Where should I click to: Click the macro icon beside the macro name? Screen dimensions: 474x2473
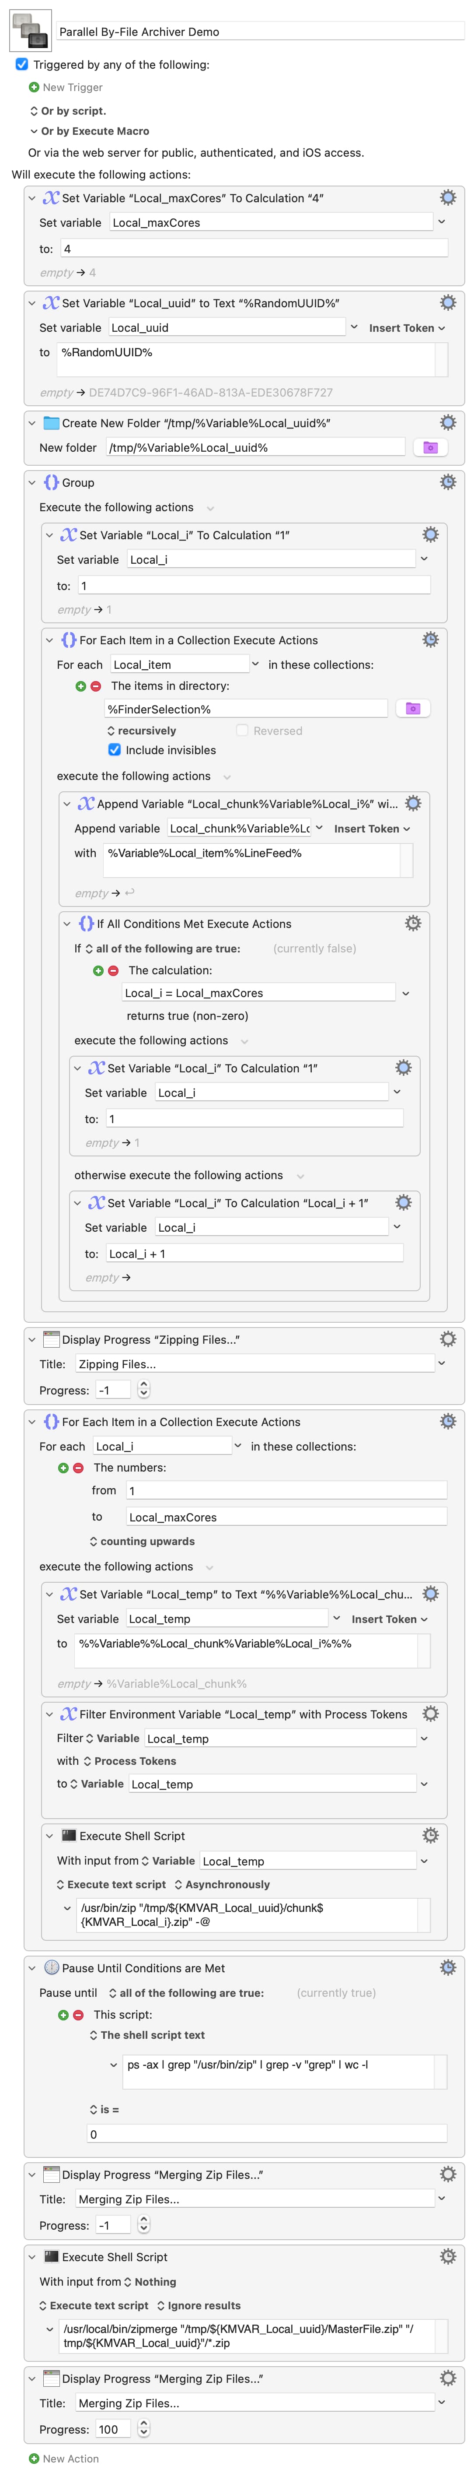tap(30, 31)
